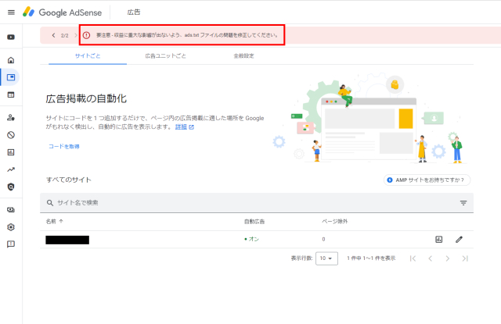Open the table filter icon
Screen dimensions: 501x324
coord(463,203)
